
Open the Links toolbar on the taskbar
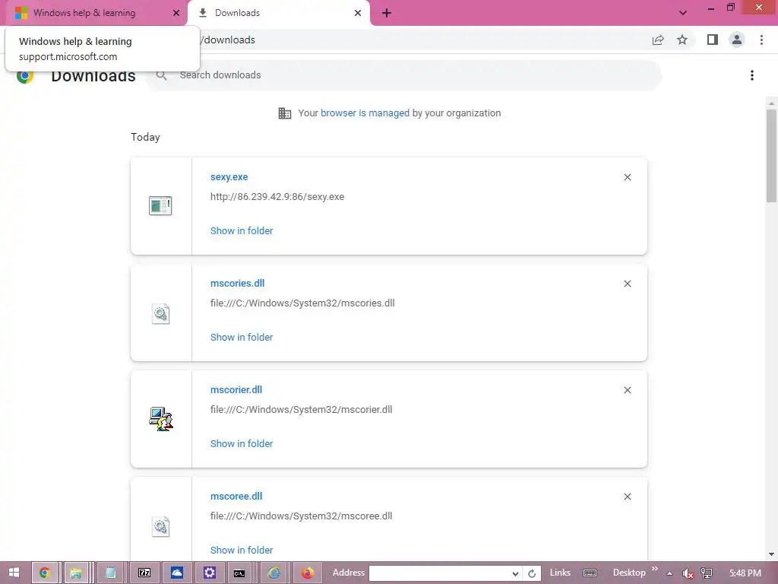[560, 573]
